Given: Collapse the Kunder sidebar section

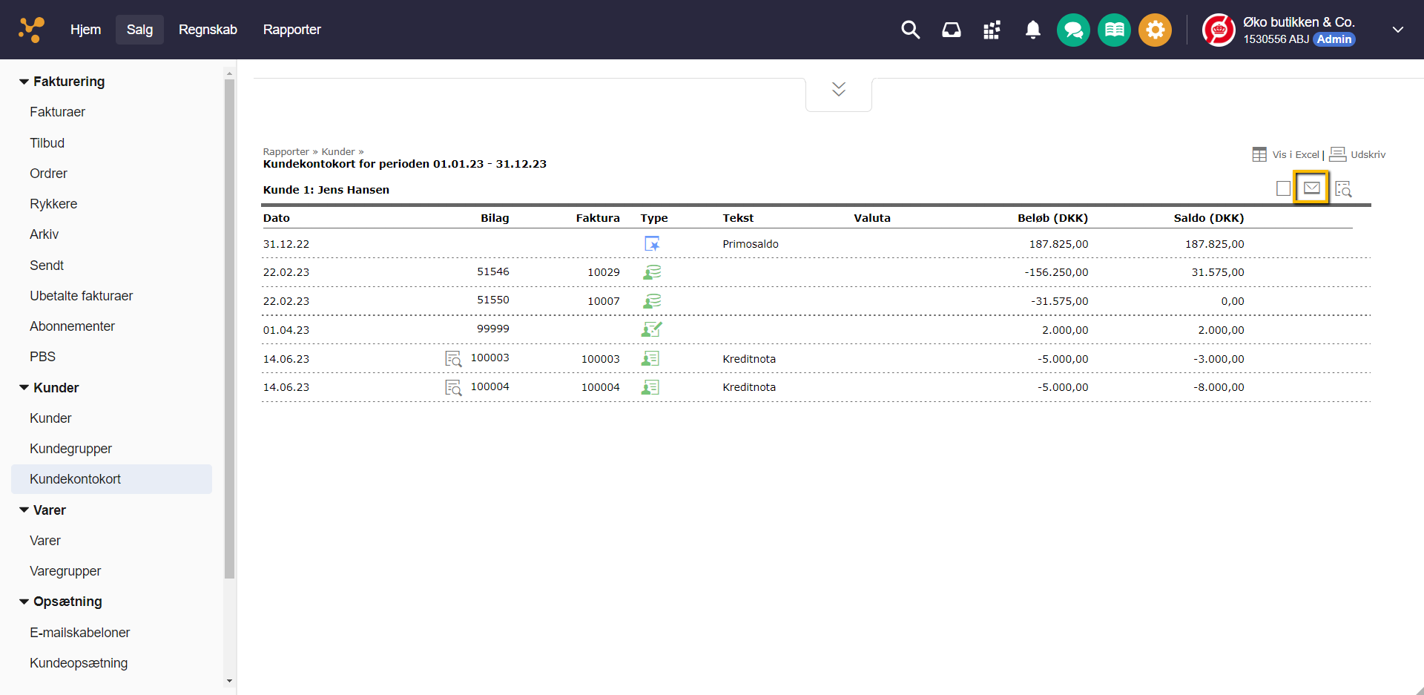Looking at the screenshot, I should 24,388.
